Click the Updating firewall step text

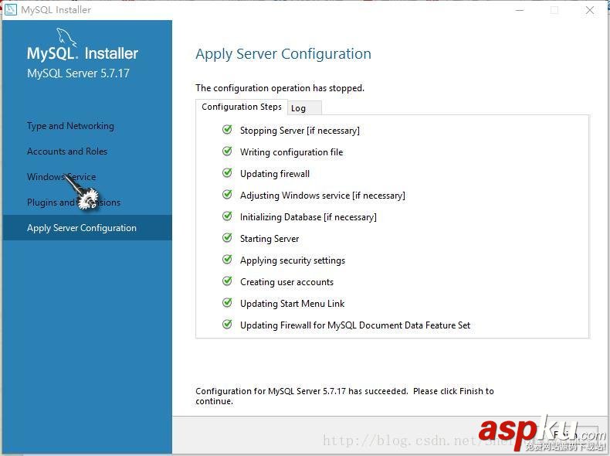[275, 174]
